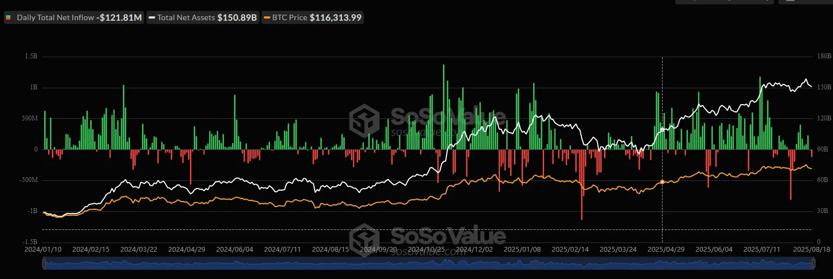Click the $116,313.99 BTC price value
The image size is (833, 279).
pos(335,17)
